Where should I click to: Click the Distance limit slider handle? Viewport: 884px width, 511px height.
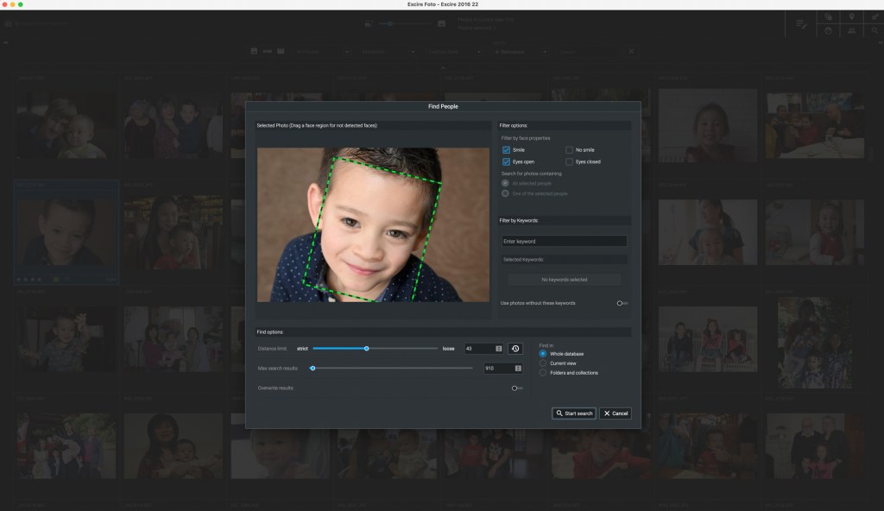pyautogui.click(x=366, y=349)
